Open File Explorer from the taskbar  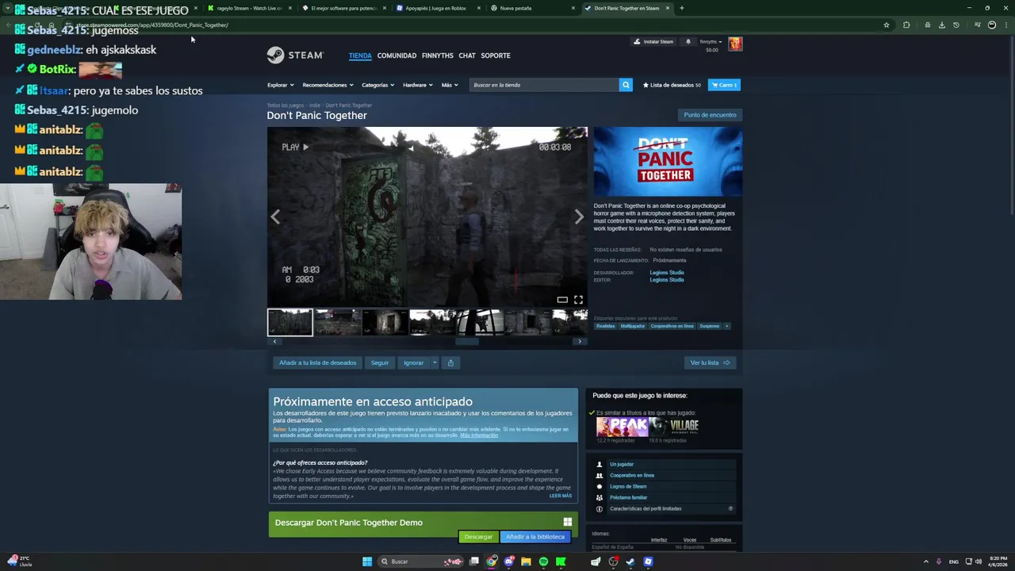coord(526,561)
